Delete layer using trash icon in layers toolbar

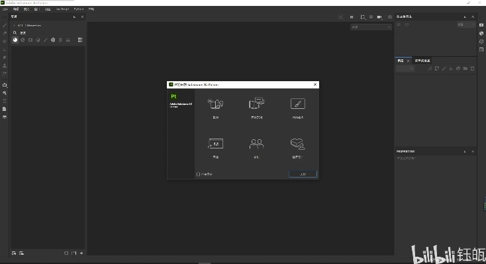point(473,68)
